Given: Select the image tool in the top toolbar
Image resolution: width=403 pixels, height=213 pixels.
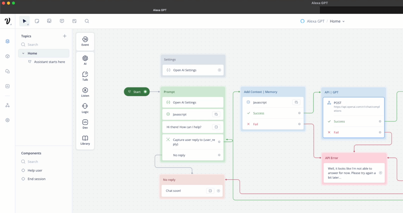Looking at the screenshot, I should point(49,21).
